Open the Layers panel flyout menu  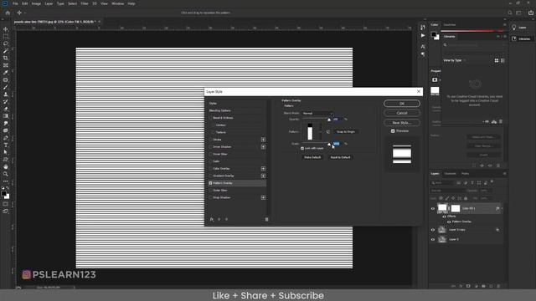[504, 174]
